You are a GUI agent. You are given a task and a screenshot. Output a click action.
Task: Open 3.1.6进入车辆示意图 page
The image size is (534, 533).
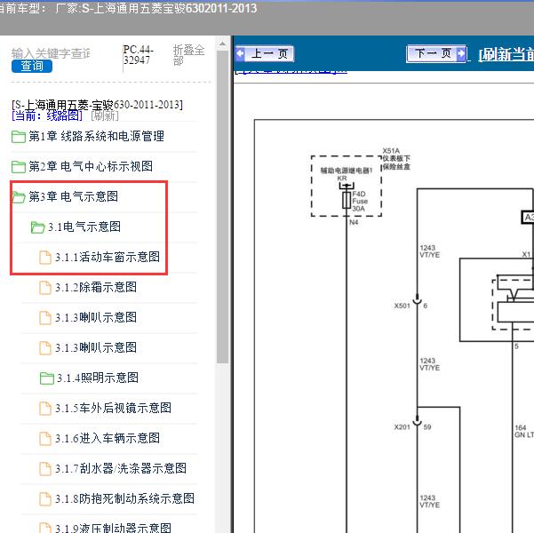108,438
